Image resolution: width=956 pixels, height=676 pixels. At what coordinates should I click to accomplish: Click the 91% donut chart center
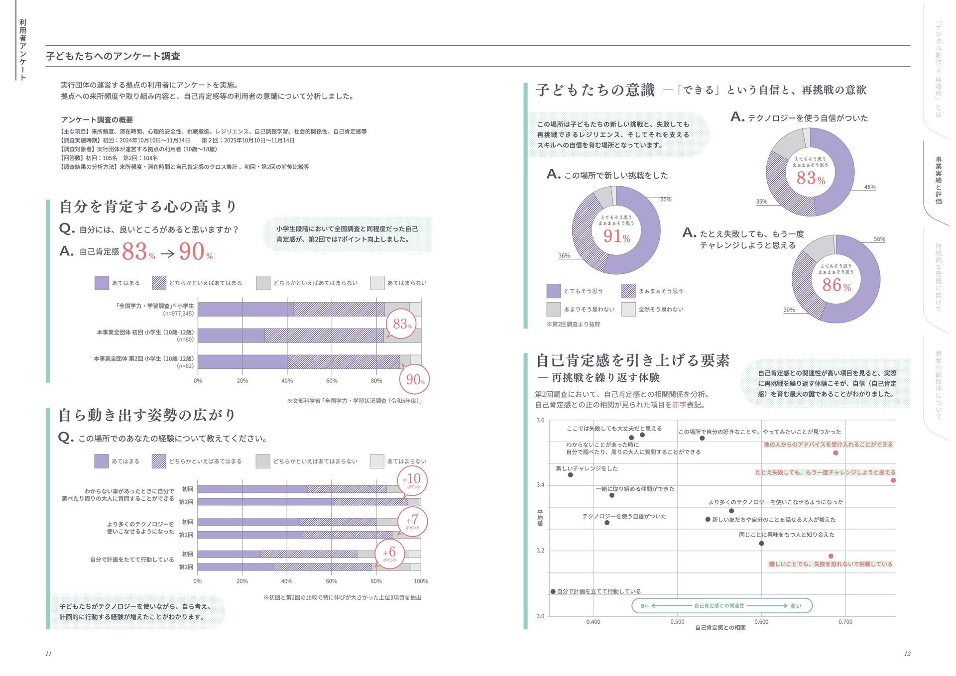616,230
